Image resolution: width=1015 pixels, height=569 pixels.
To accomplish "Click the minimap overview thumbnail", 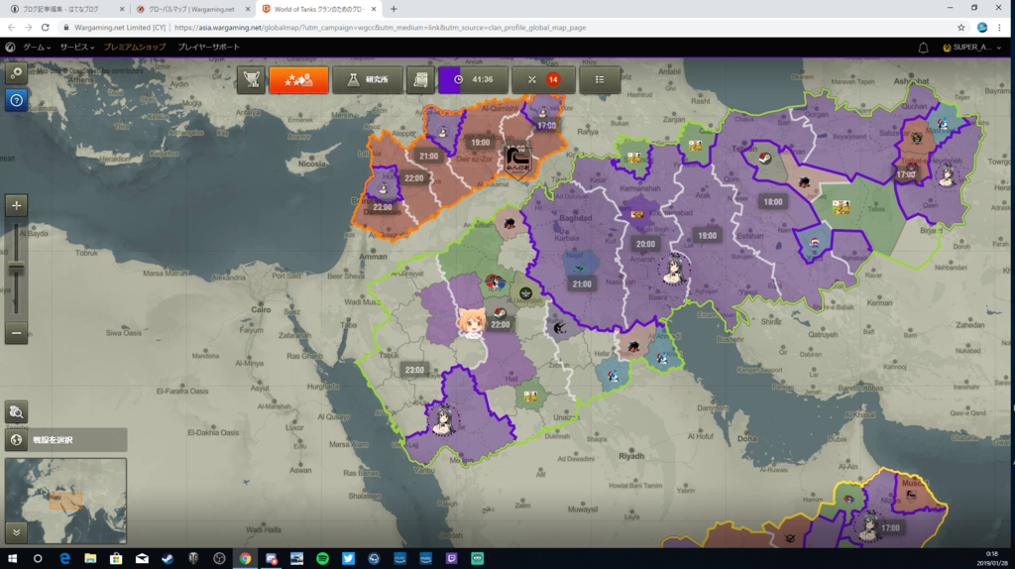I will click(x=65, y=501).
